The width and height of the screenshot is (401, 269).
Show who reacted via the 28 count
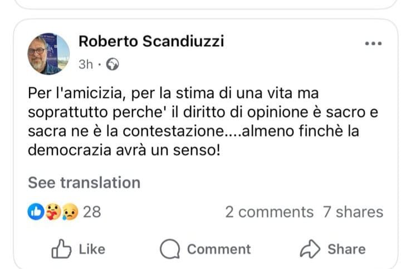click(x=92, y=212)
